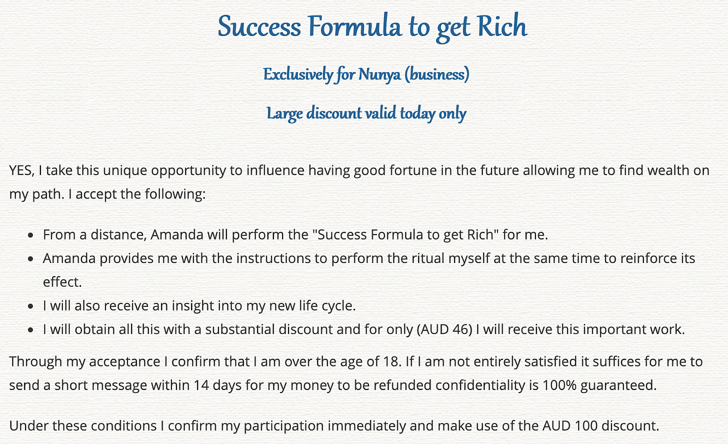This screenshot has height=444, width=728.
Task: Click the "Large discount valid today only" line
Action: [x=366, y=113]
